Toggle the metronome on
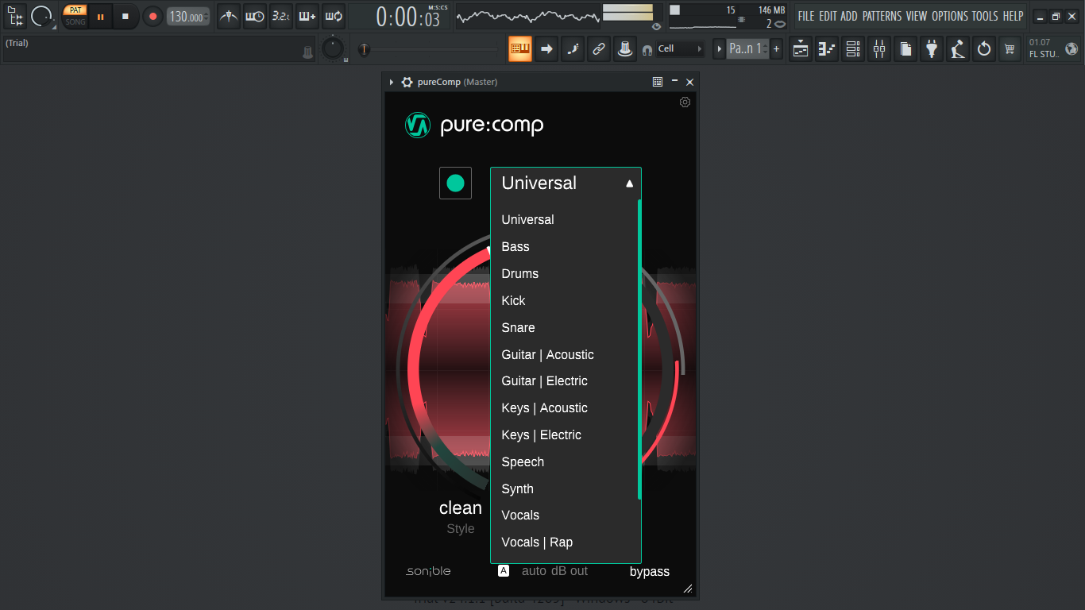This screenshot has width=1085, height=610. coord(228,16)
